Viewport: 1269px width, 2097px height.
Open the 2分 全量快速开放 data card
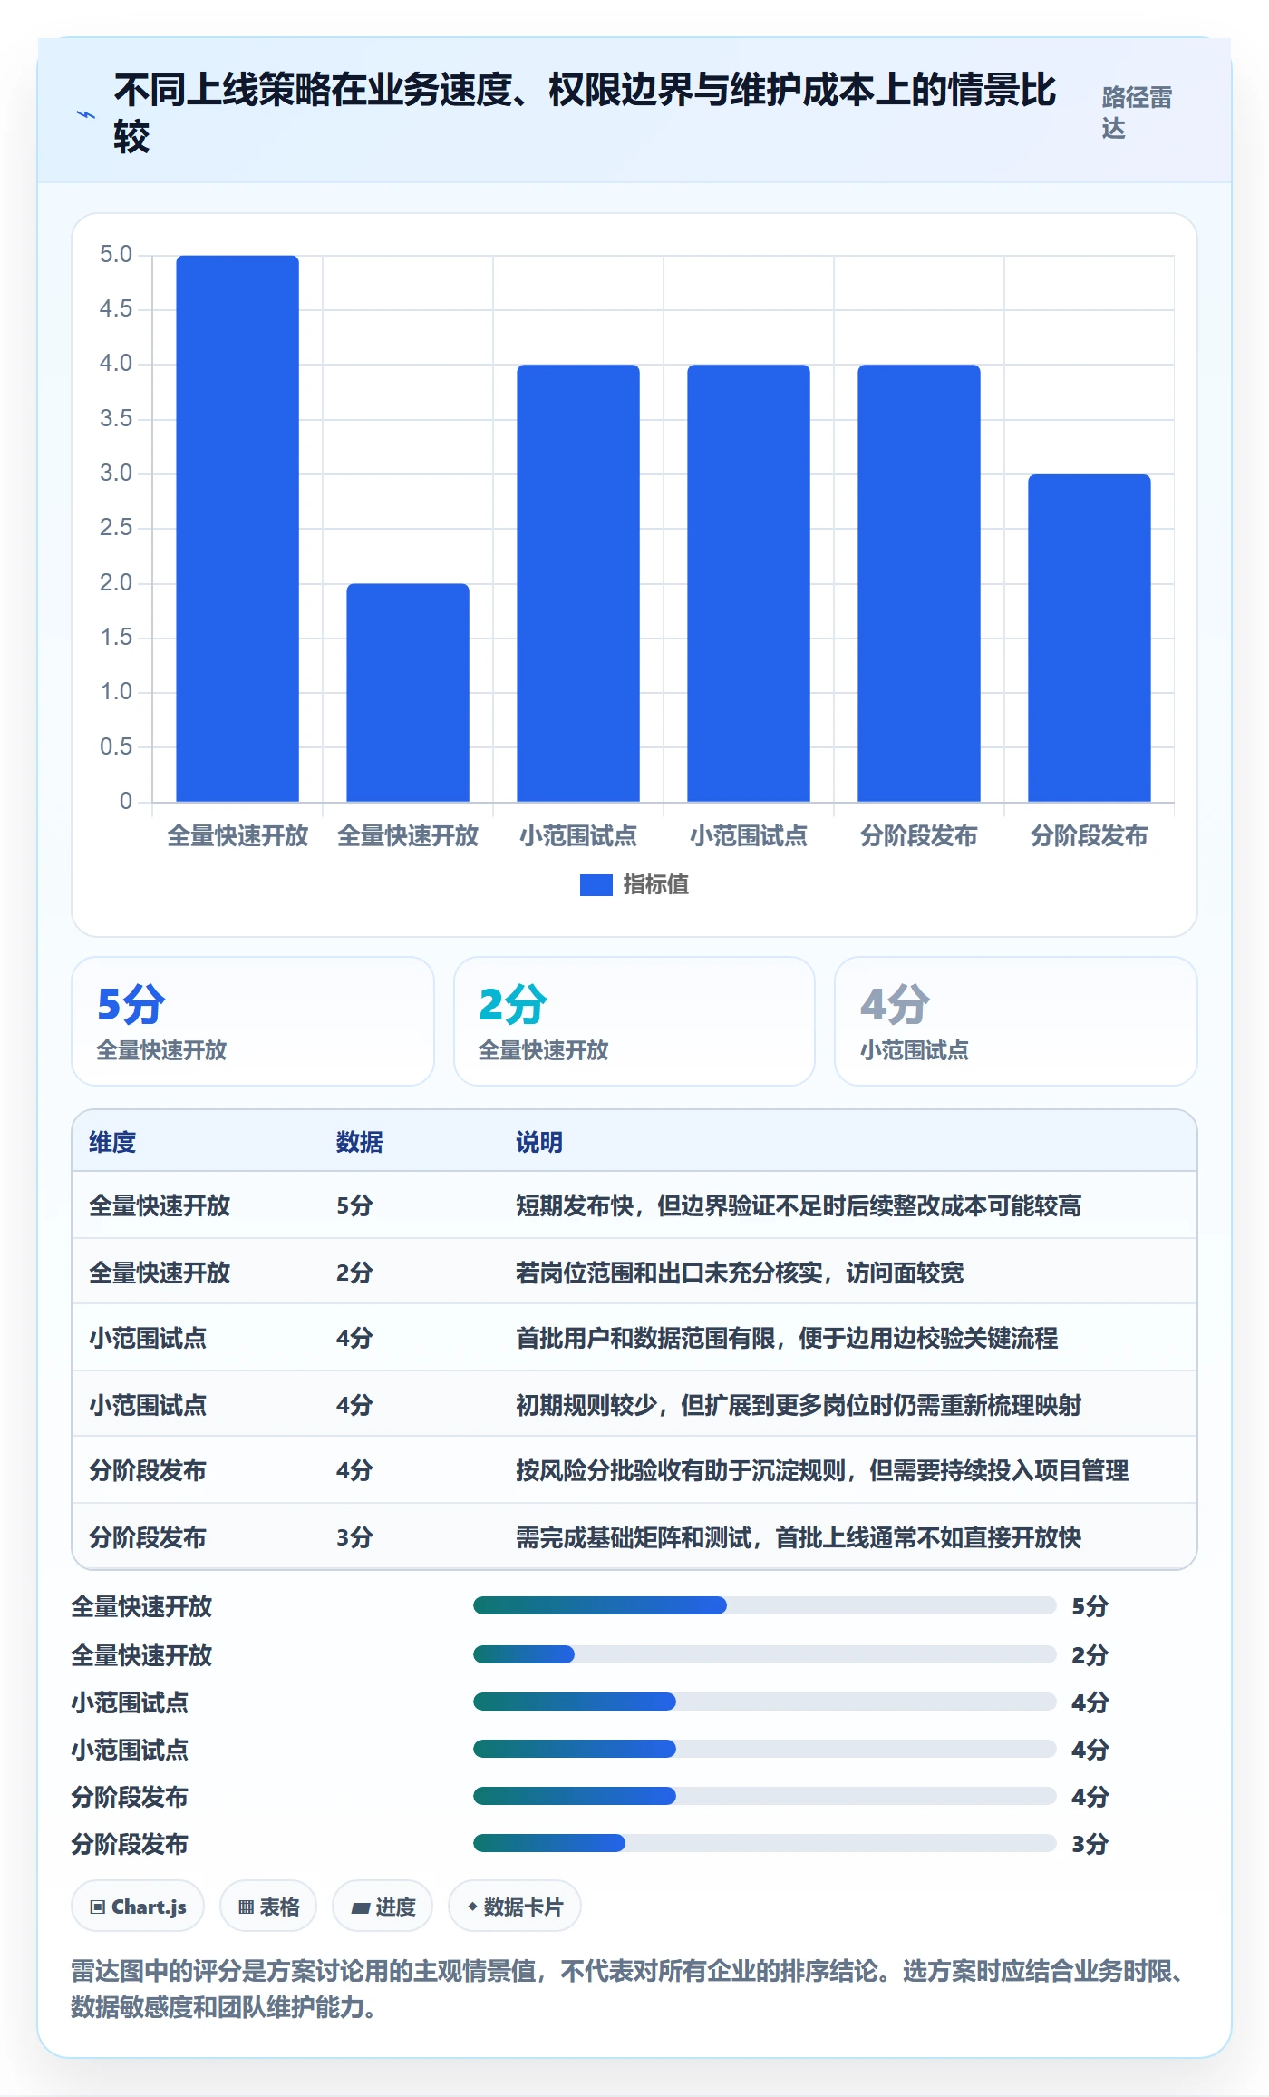click(x=634, y=1021)
